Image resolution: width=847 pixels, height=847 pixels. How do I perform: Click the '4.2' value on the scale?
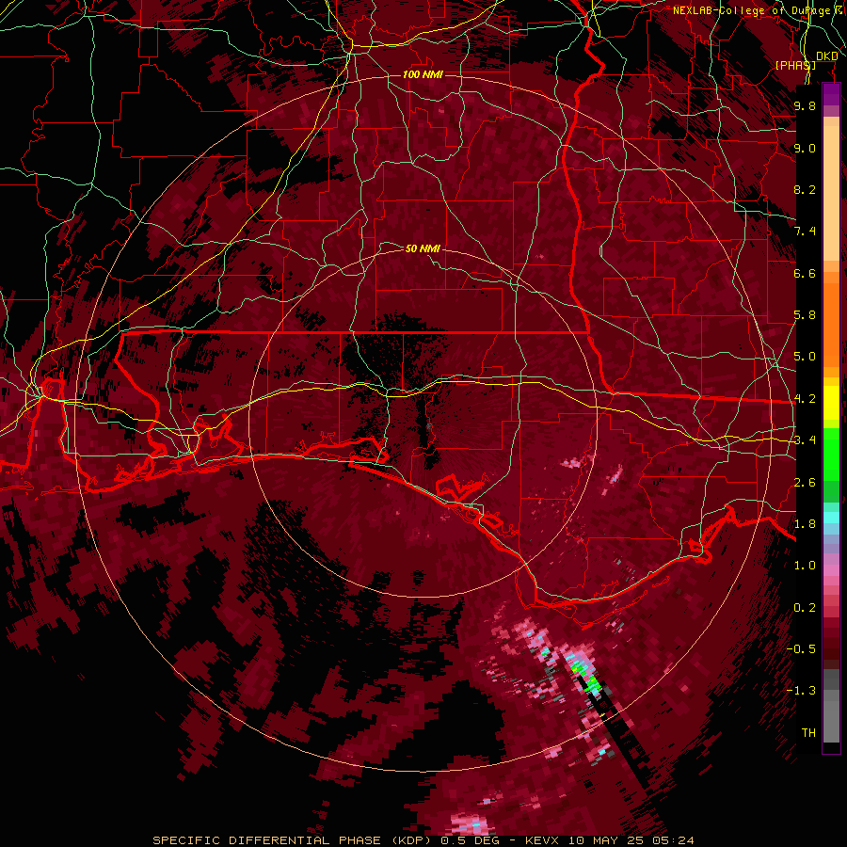805,399
